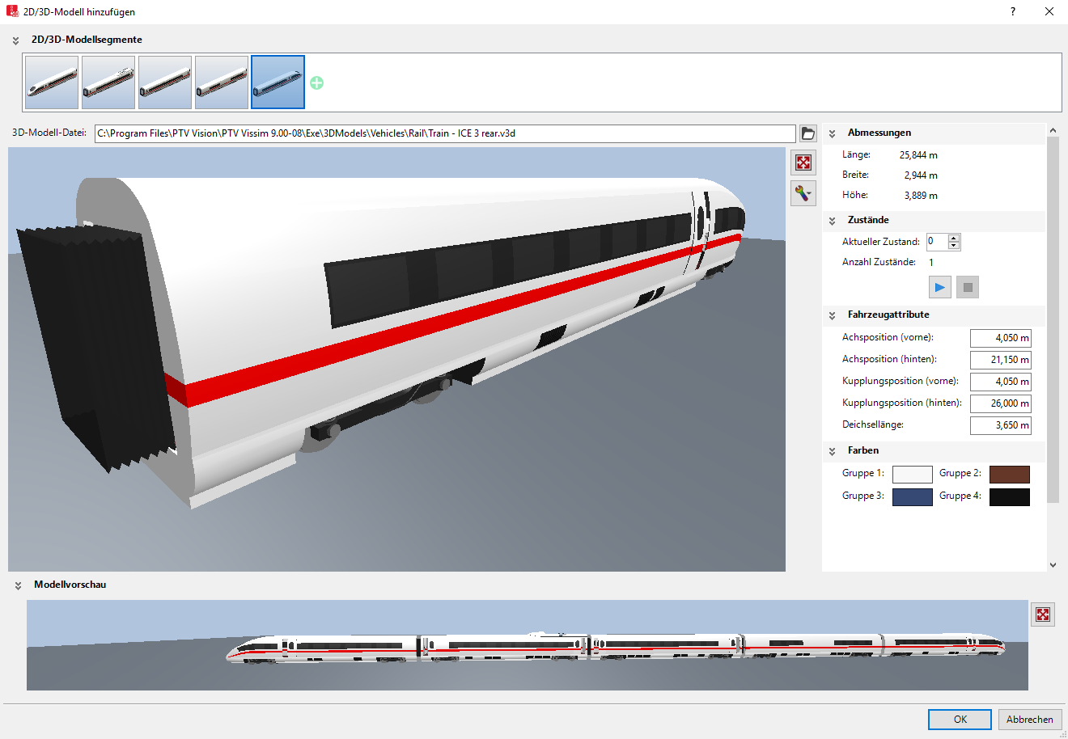Collapse the 2D/3D-Modellsegmente section
The height and width of the screenshot is (739, 1068).
15,40
